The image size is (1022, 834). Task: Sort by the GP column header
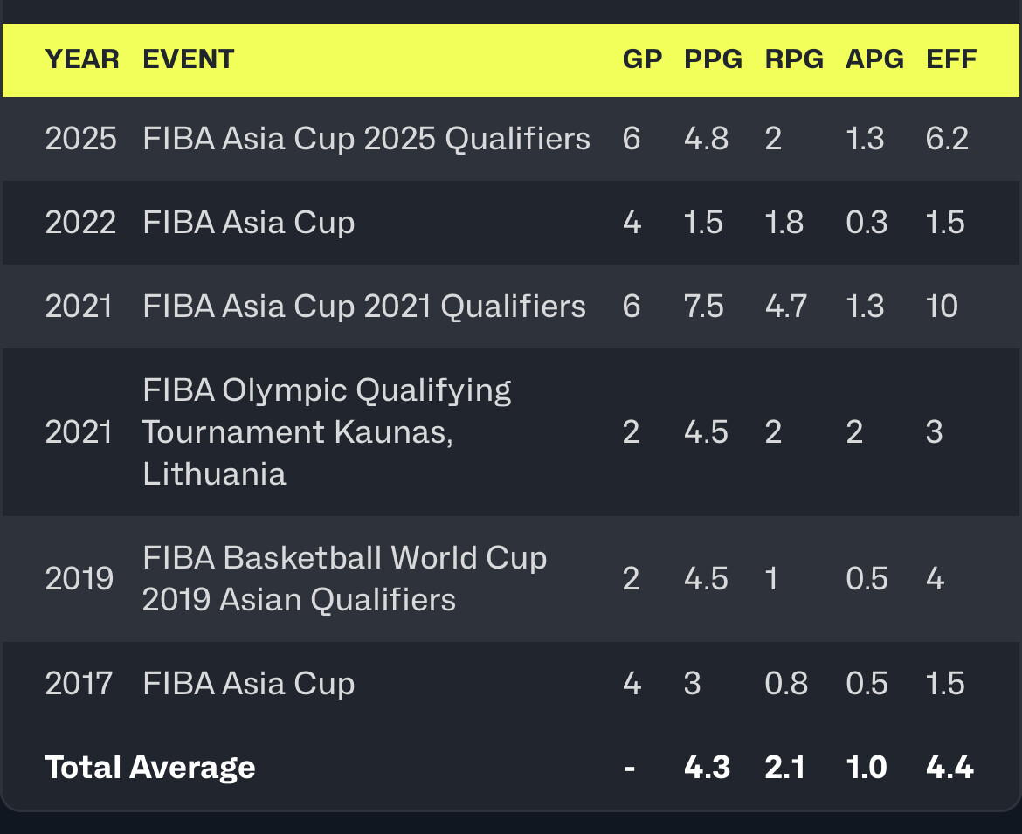642,59
